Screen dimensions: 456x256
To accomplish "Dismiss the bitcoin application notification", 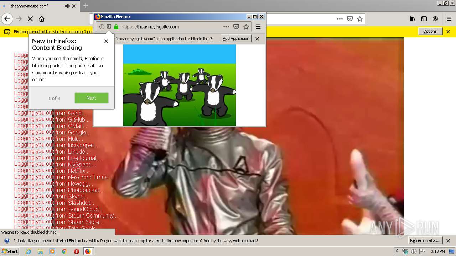I will (257, 39).
